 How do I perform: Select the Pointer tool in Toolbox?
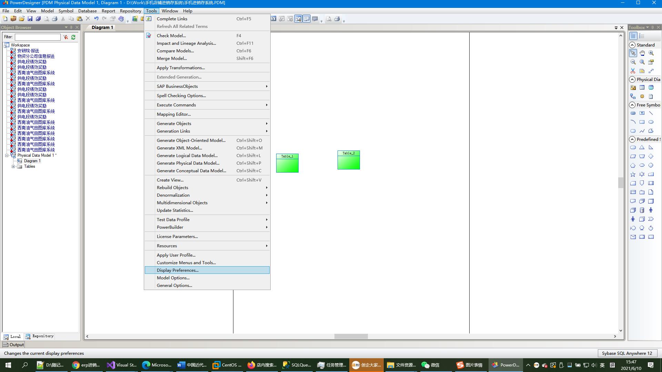pyautogui.click(x=633, y=53)
